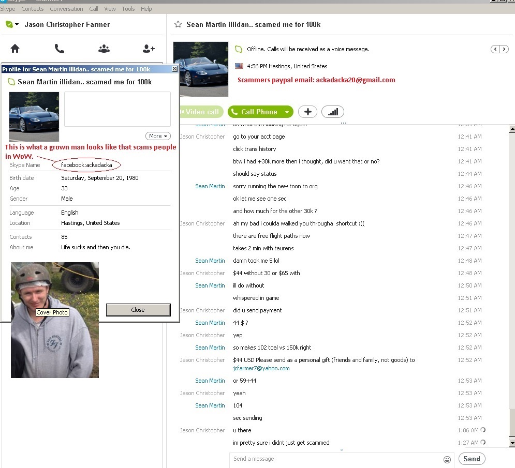Click the mood message box in profile
Screen dimensions: 515x468
pyautogui.click(x=117, y=109)
